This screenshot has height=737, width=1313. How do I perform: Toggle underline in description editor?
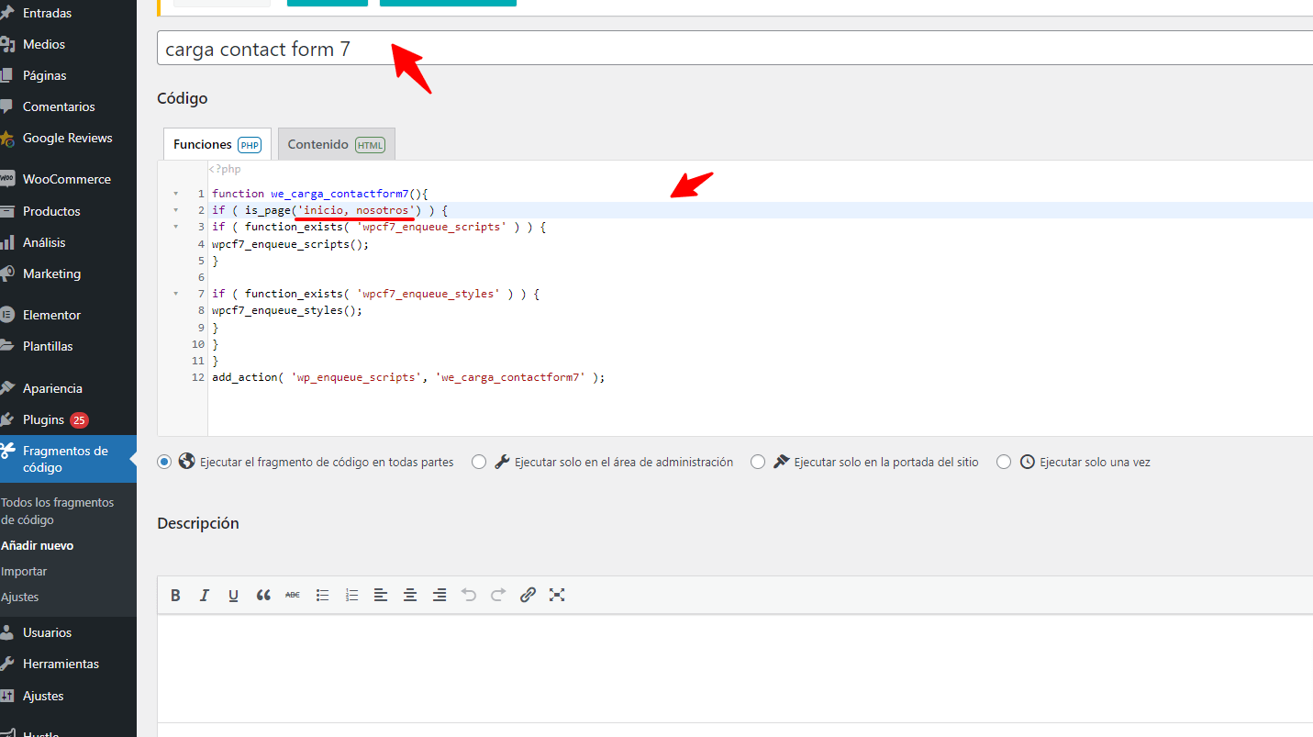pos(234,595)
